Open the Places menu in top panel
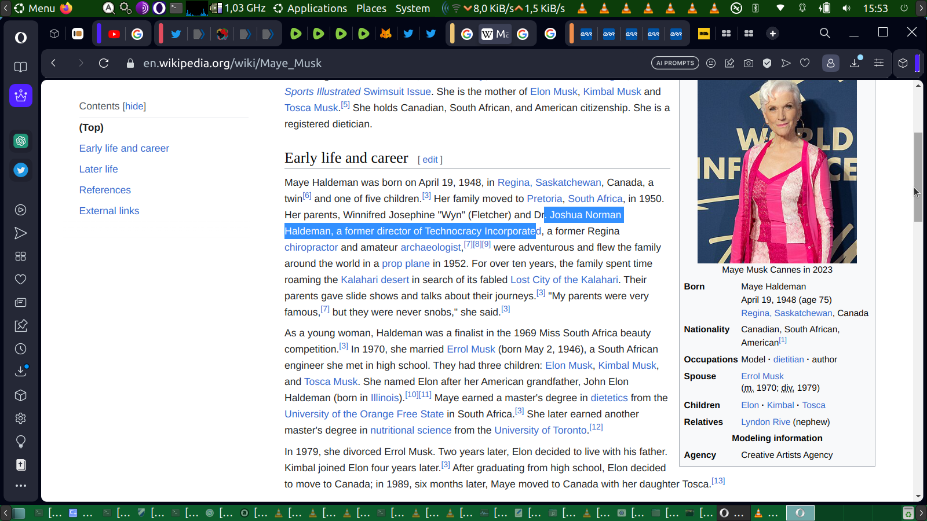The height and width of the screenshot is (521, 927). tap(371, 8)
